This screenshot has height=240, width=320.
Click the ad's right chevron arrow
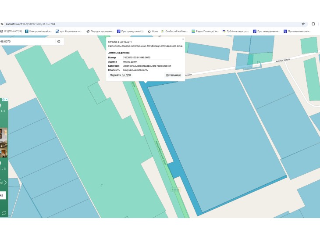(5, 183)
